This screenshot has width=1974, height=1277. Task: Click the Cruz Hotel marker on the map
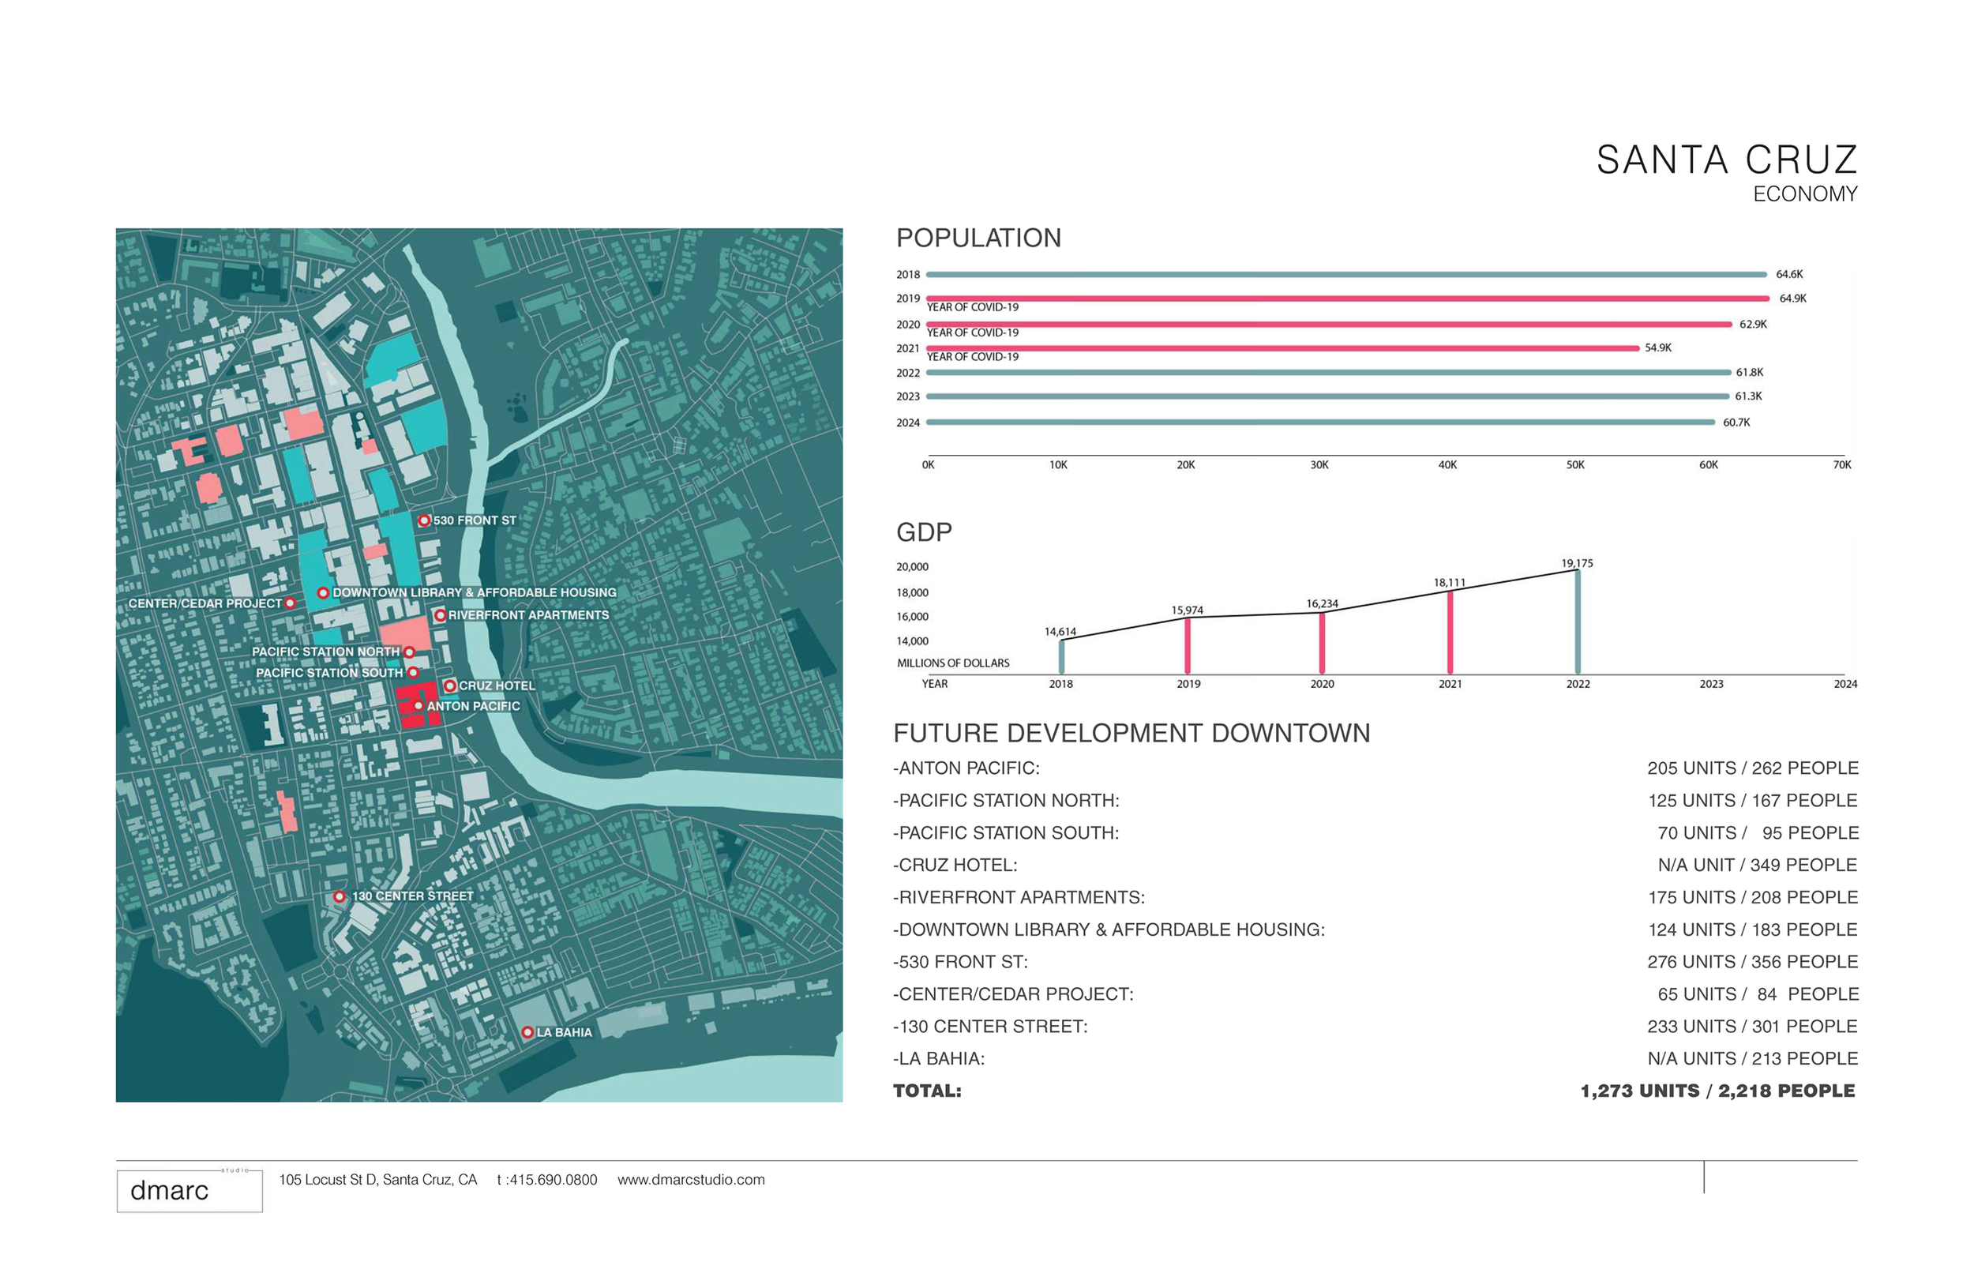click(x=452, y=685)
